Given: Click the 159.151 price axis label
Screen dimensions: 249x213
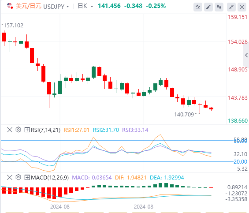Looking at the screenshot, I should click(238, 17).
